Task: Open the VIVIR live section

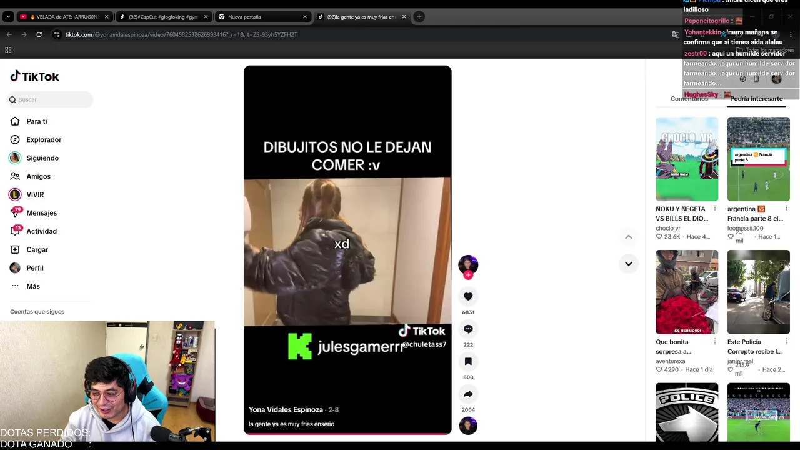Action: pyautogui.click(x=35, y=194)
